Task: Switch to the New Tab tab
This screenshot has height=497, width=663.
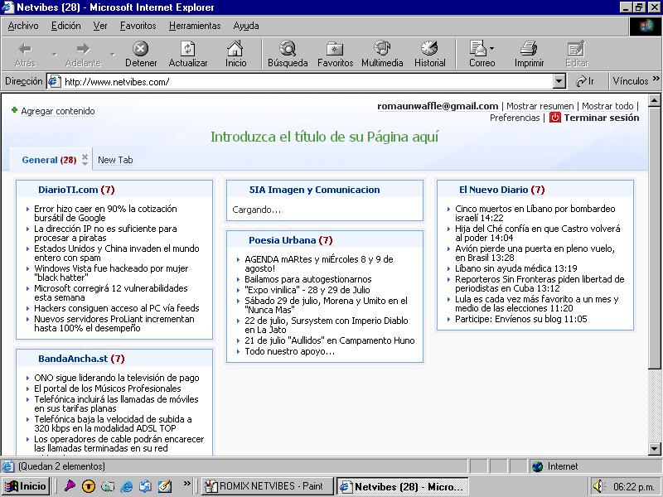Action: tap(115, 160)
